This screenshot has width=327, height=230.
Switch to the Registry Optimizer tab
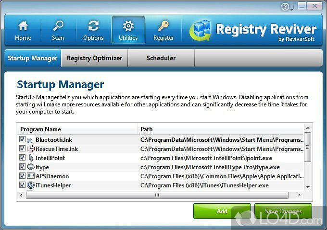pos(94,58)
